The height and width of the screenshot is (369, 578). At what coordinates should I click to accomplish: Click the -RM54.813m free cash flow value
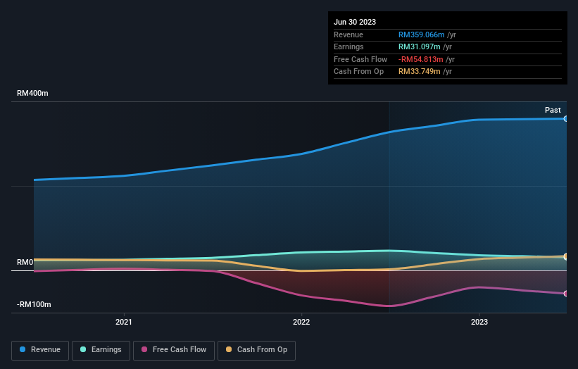(x=420, y=59)
